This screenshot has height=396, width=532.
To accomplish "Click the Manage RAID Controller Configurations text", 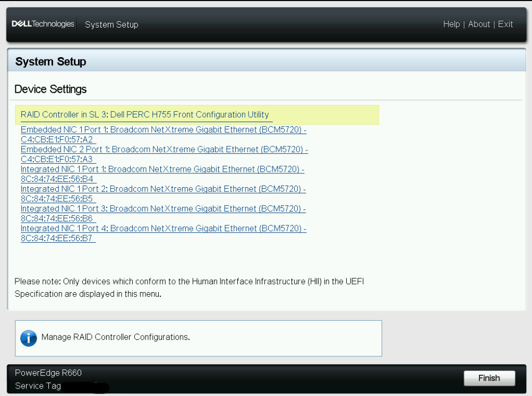I will (116, 337).
